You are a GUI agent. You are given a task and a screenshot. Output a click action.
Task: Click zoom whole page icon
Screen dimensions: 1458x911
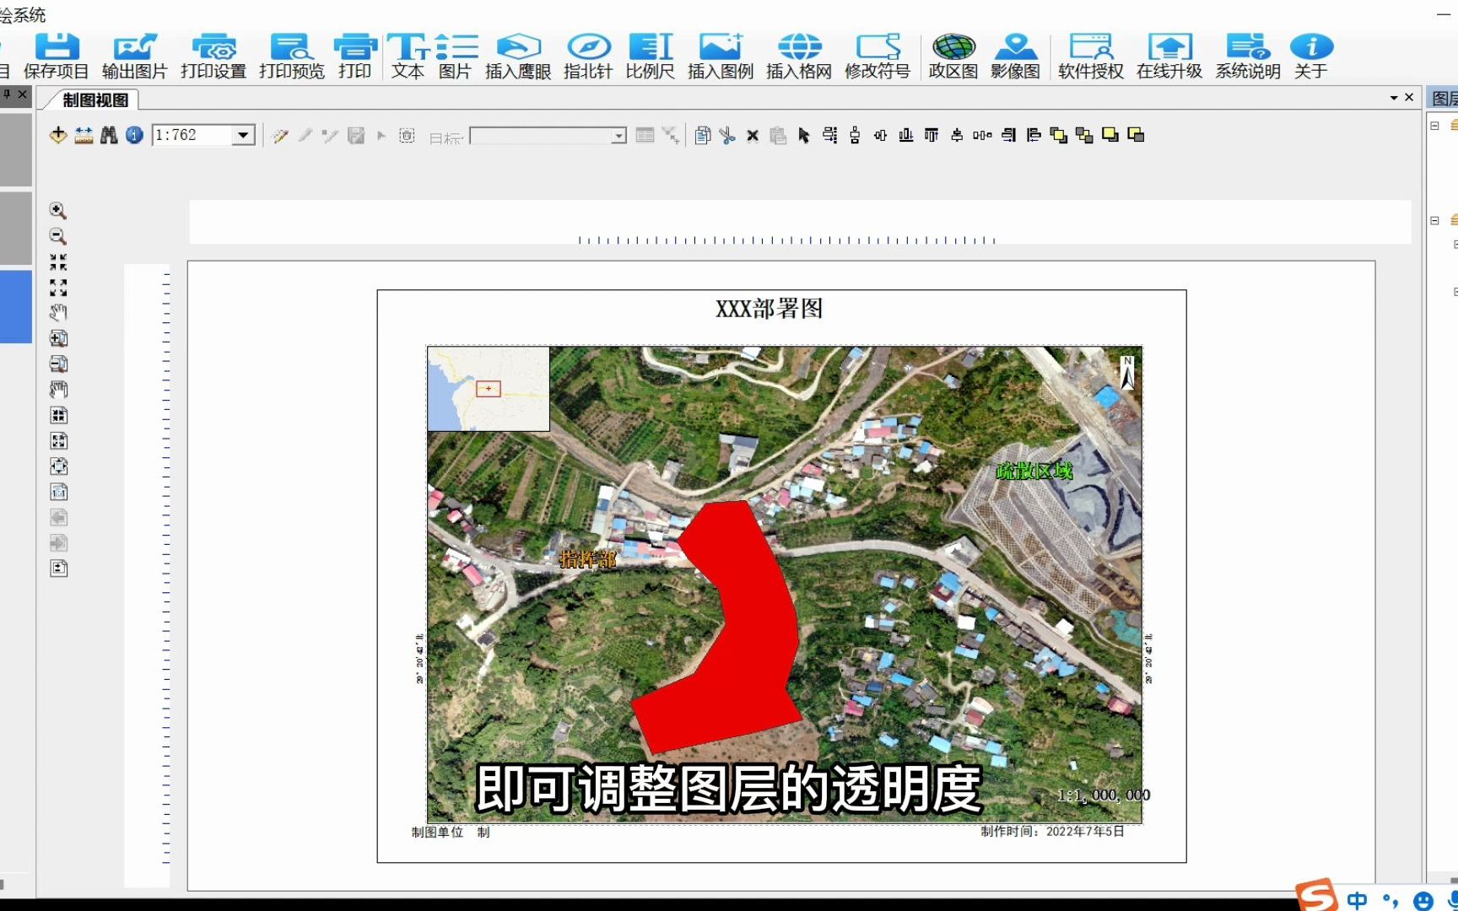point(58,466)
